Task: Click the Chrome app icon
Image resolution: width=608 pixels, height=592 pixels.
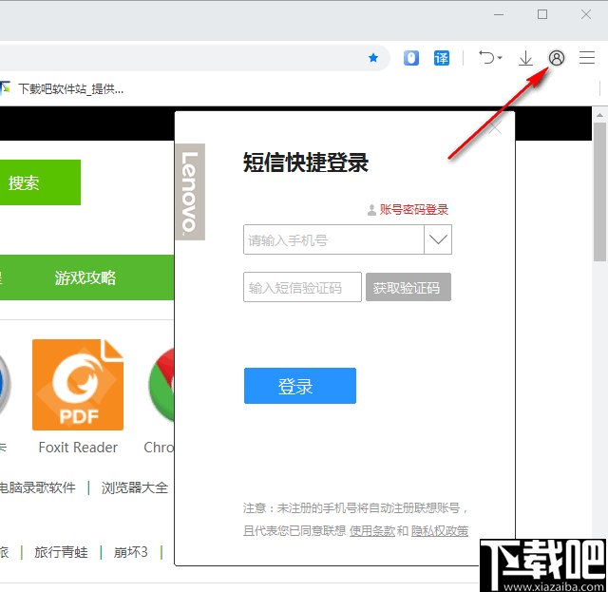Action: point(161,385)
